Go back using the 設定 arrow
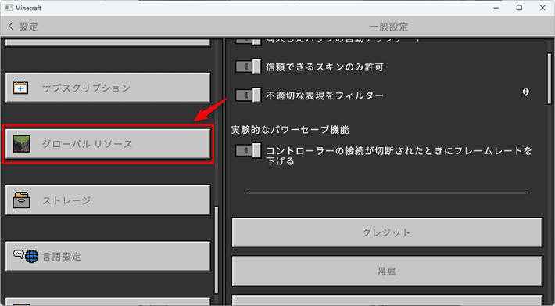This screenshot has width=555, height=306. 11,26
